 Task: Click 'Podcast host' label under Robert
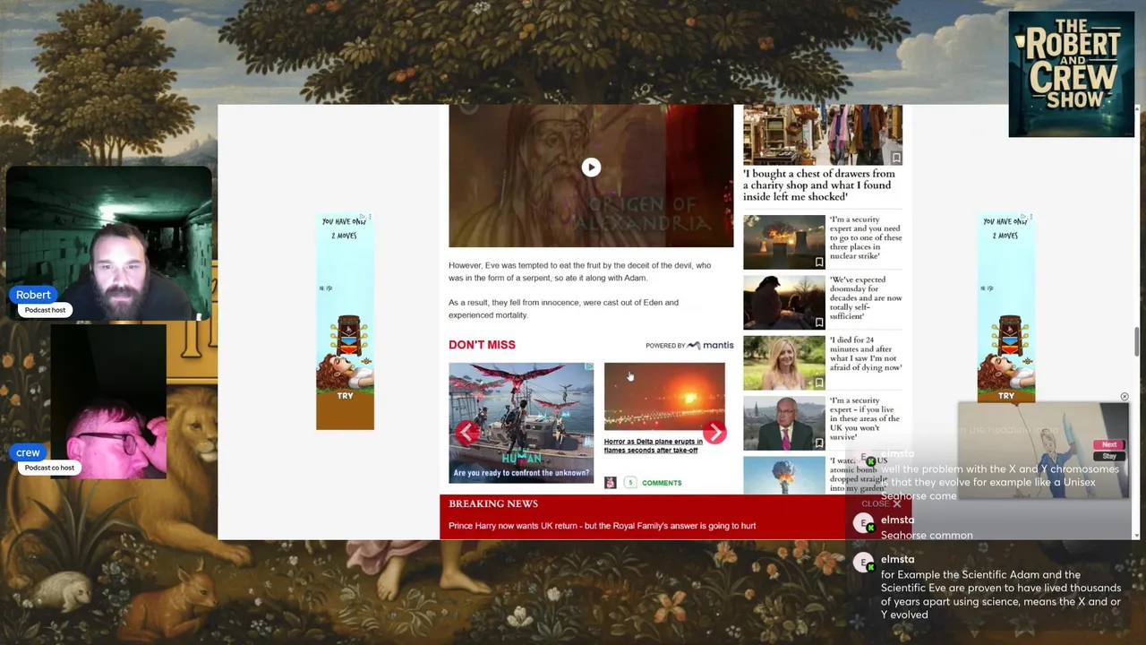(45, 310)
